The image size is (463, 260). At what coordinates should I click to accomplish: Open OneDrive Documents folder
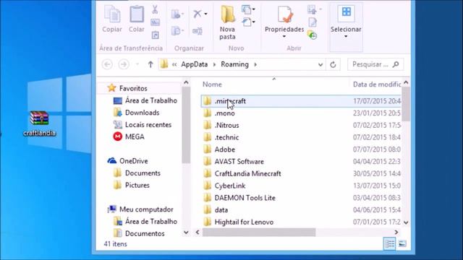coord(143,173)
